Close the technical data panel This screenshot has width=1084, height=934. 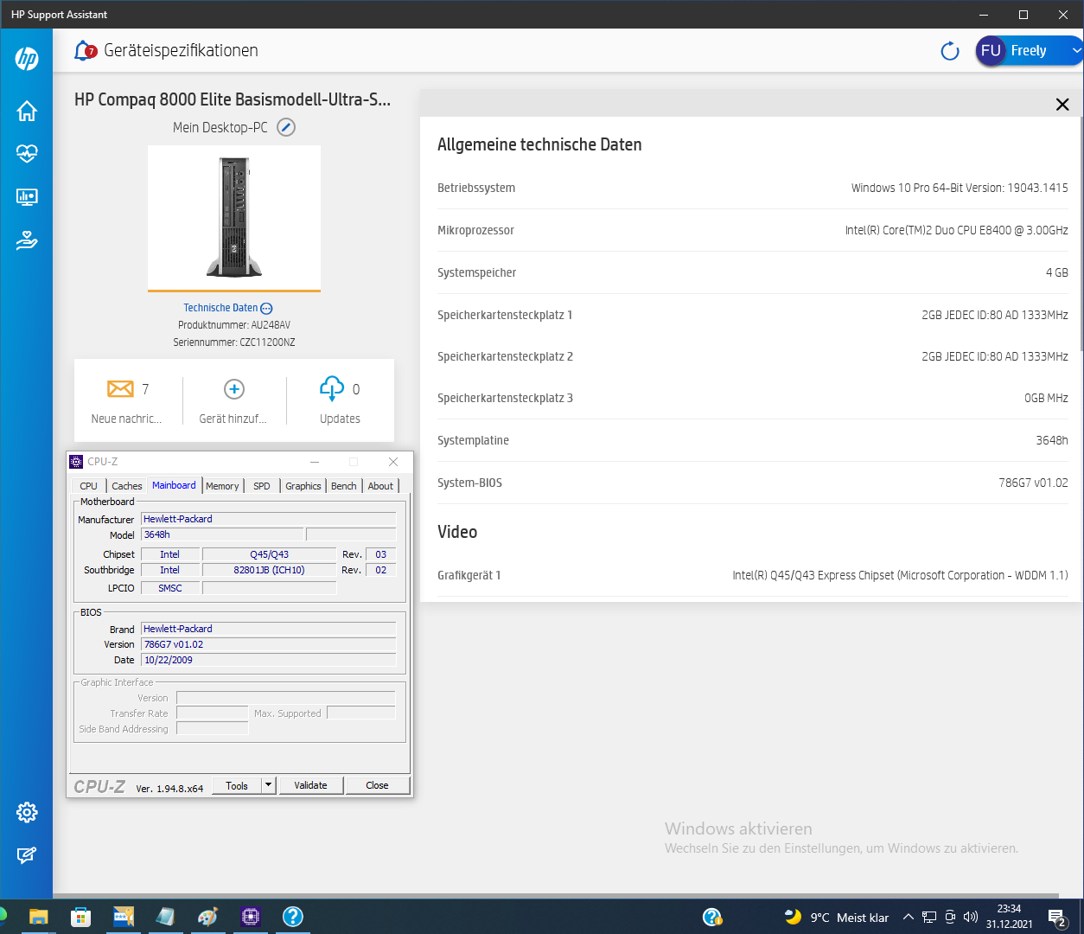click(1062, 104)
